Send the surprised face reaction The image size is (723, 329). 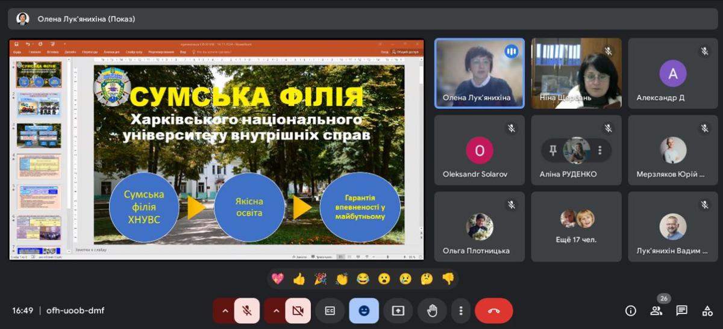[384, 278]
